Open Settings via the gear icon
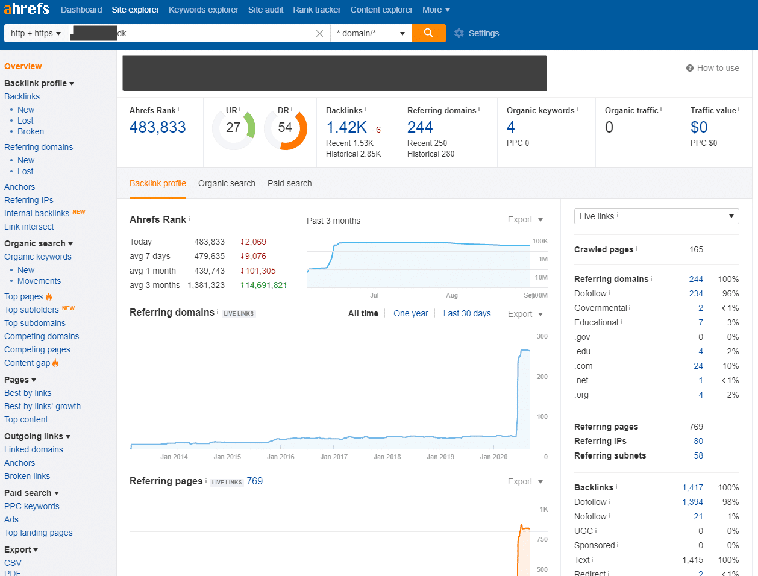This screenshot has height=576, width=758. 459,33
